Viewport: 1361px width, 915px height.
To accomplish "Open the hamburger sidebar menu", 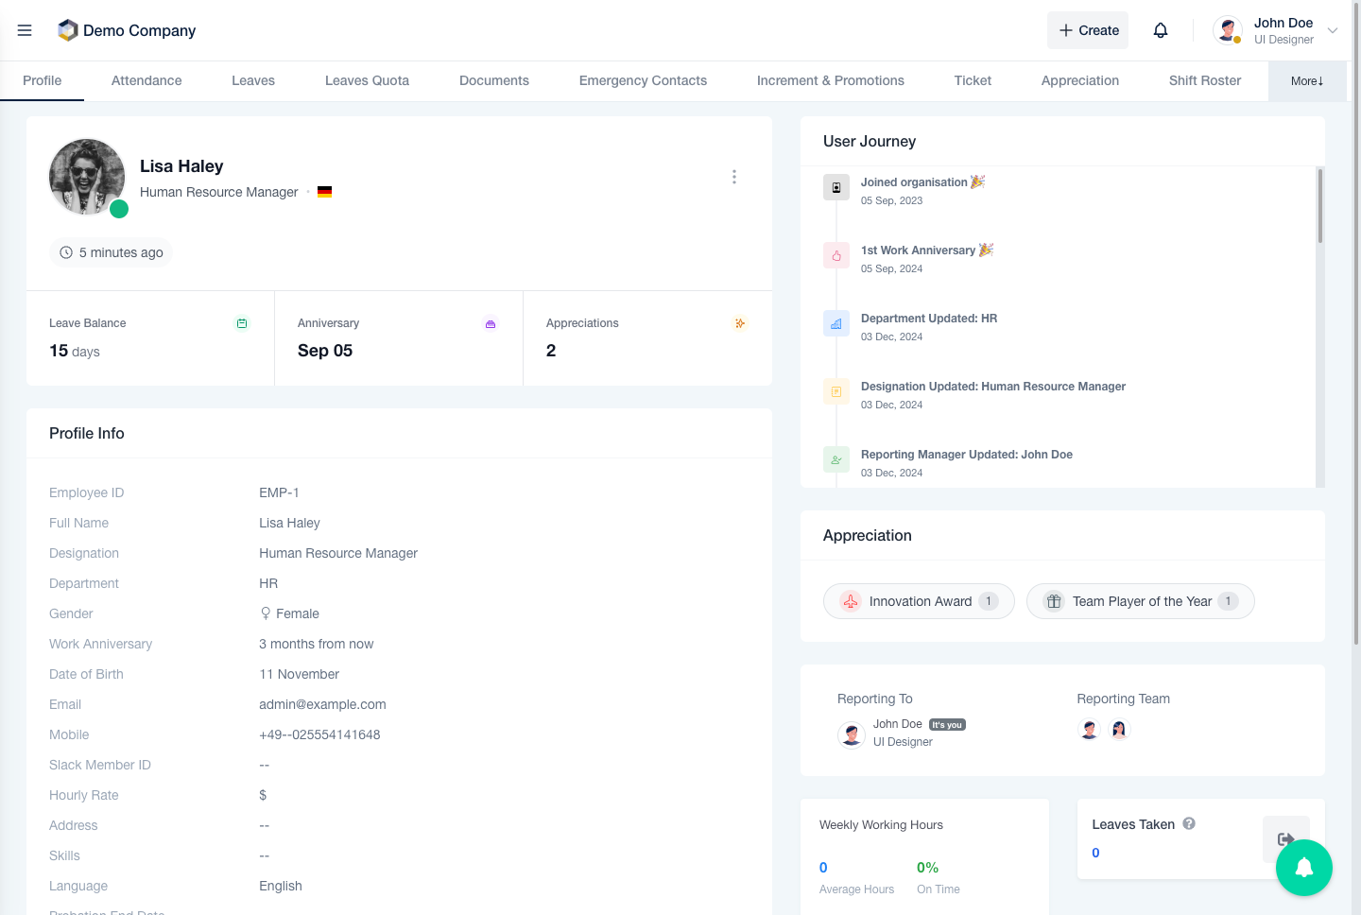I will coord(25,30).
